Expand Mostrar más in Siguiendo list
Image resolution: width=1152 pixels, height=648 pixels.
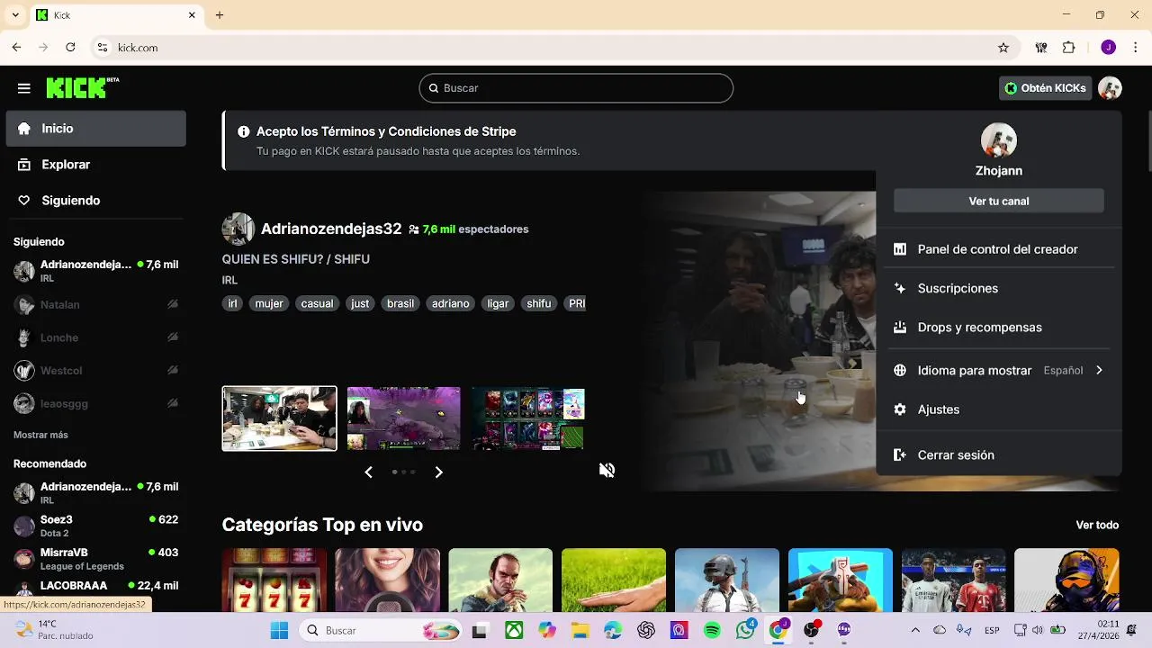(x=40, y=435)
